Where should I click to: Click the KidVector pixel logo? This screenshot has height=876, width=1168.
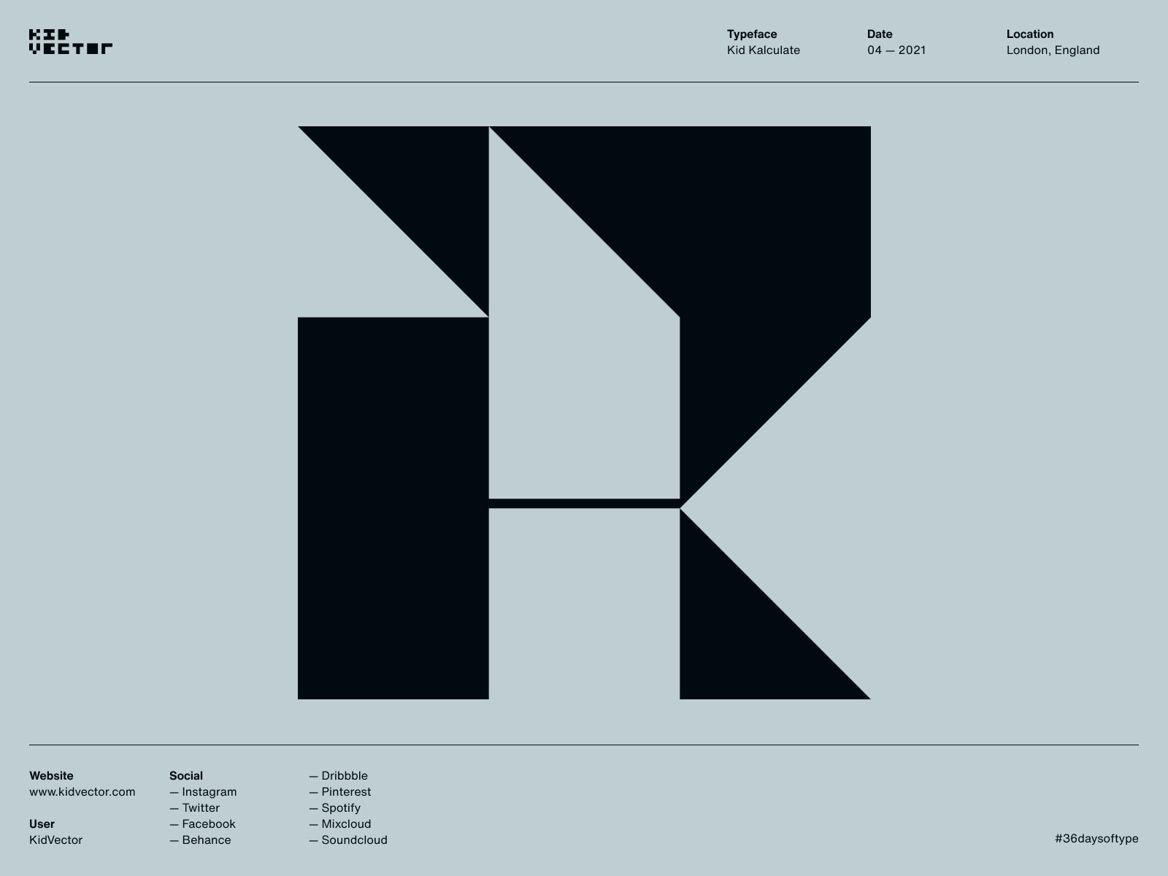click(71, 40)
